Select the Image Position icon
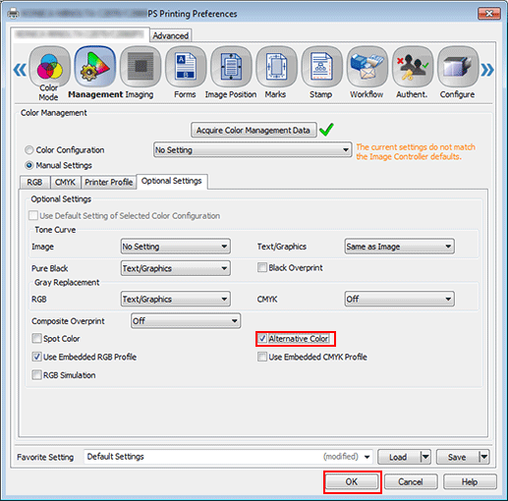 click(231, 67)
